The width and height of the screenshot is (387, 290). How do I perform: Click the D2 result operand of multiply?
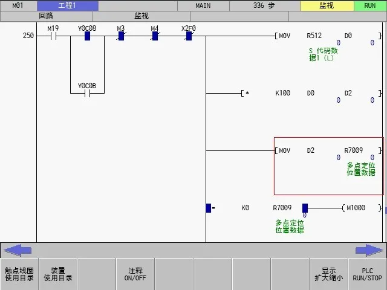click(348, 93)
